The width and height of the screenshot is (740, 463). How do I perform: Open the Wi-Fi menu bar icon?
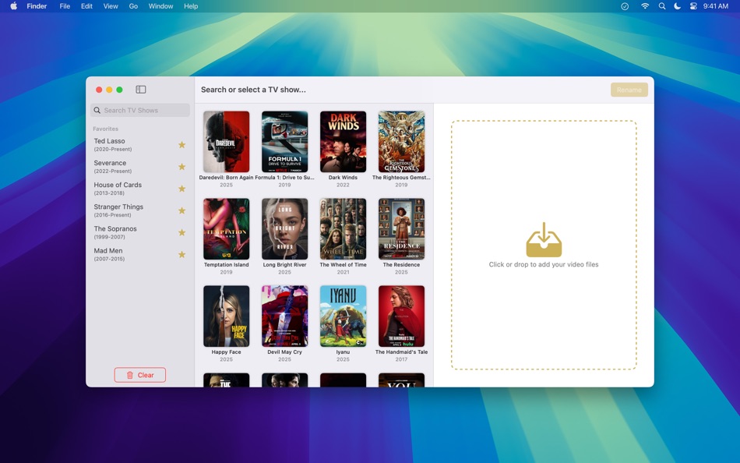click(645, 6)
